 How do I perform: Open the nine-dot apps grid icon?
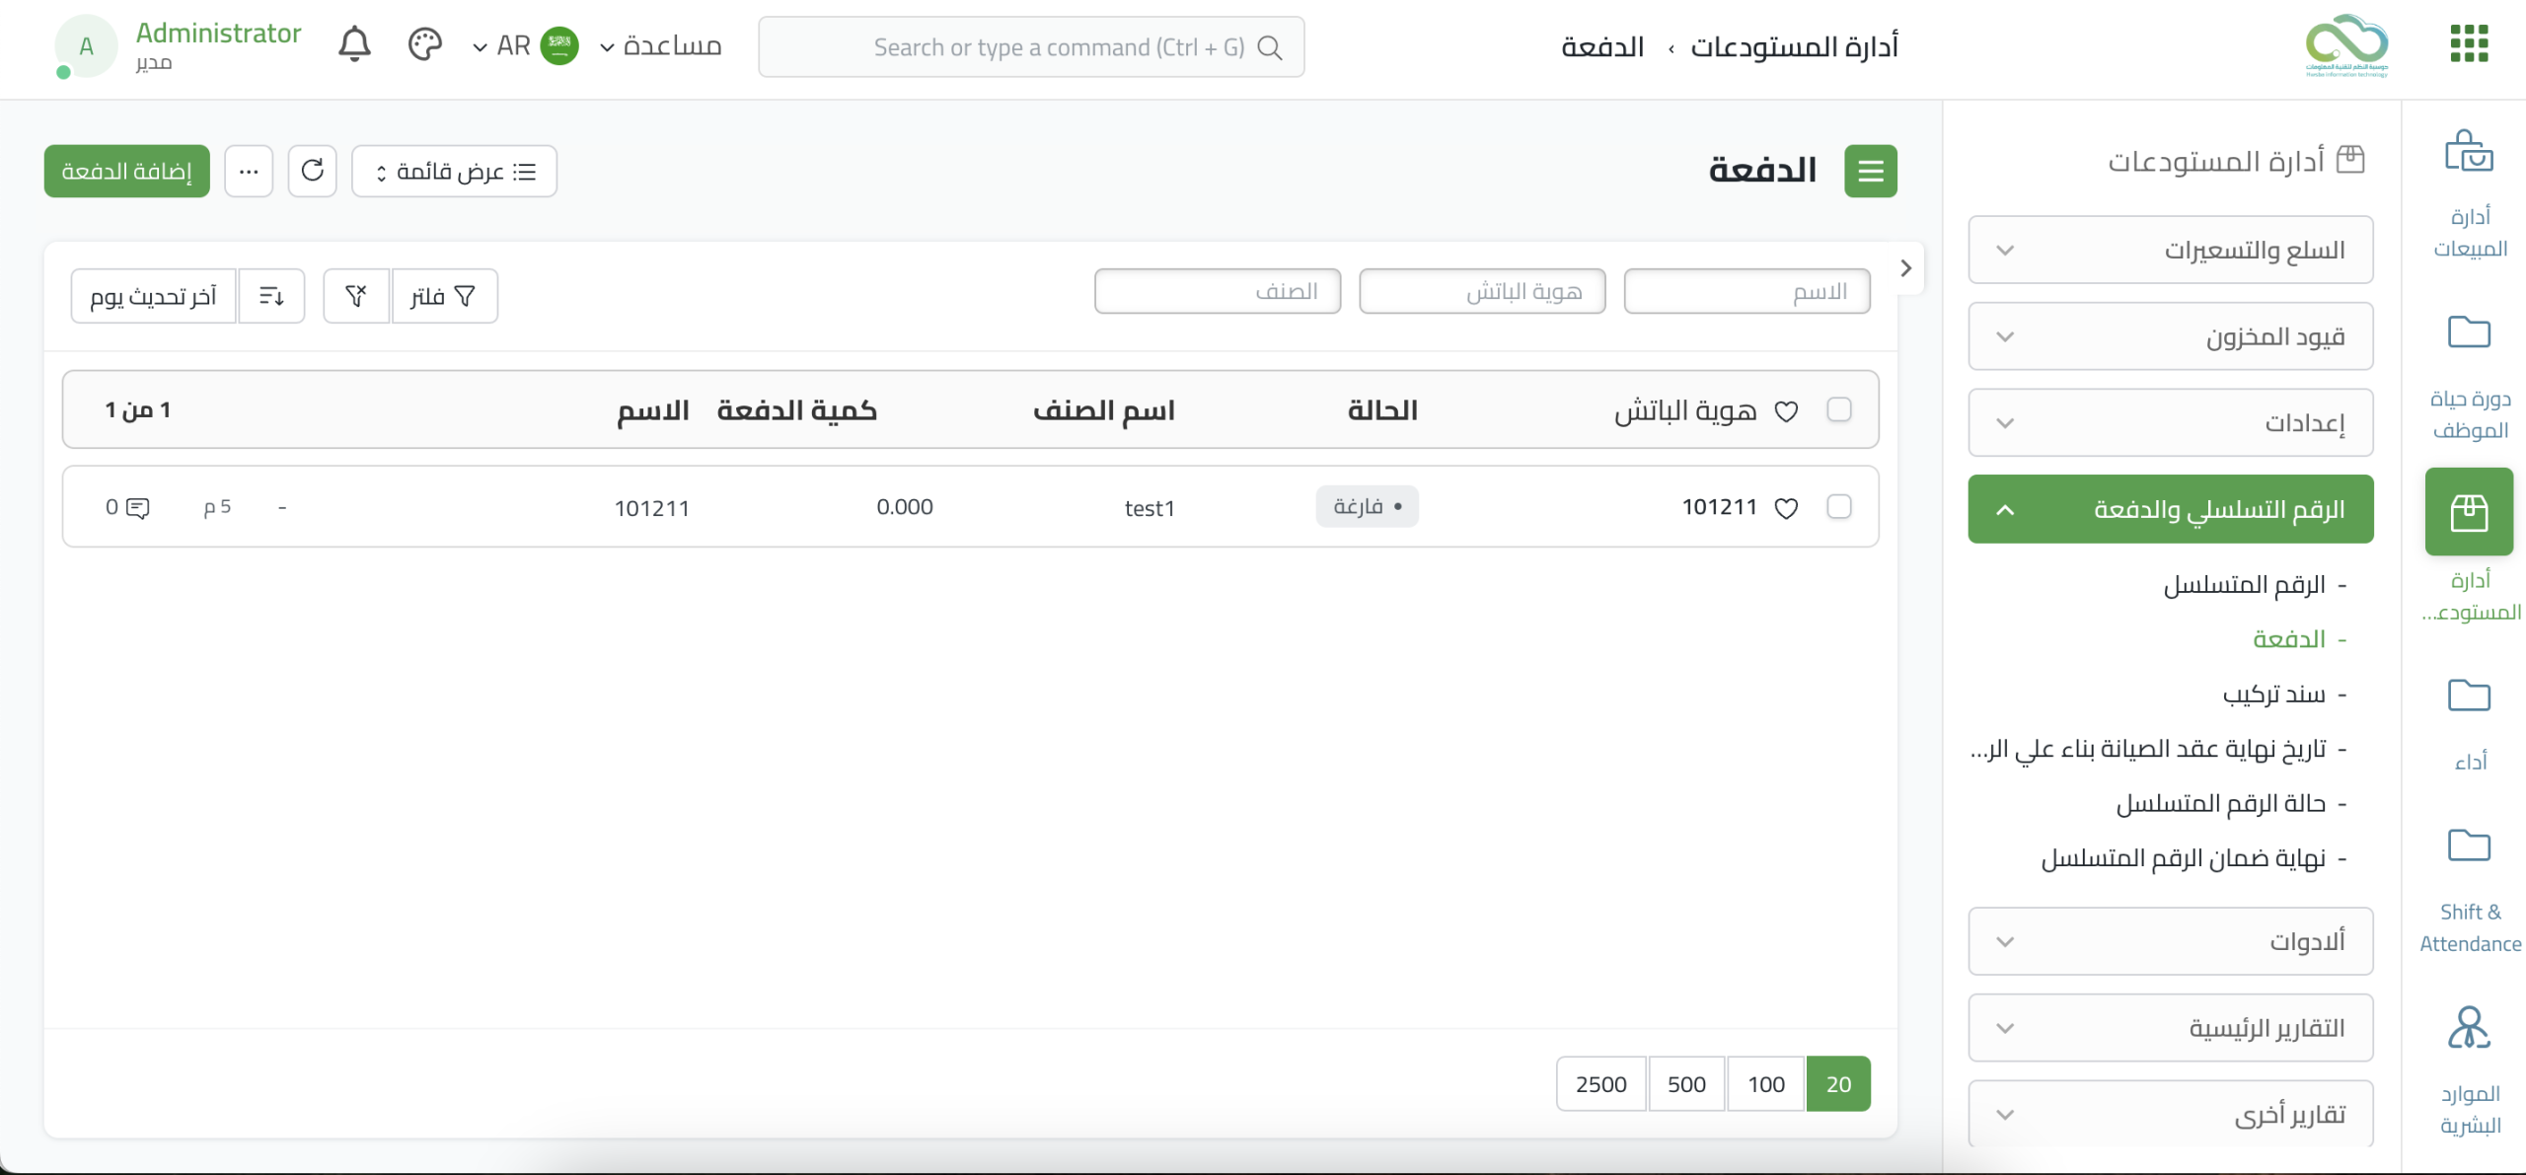2469,44
